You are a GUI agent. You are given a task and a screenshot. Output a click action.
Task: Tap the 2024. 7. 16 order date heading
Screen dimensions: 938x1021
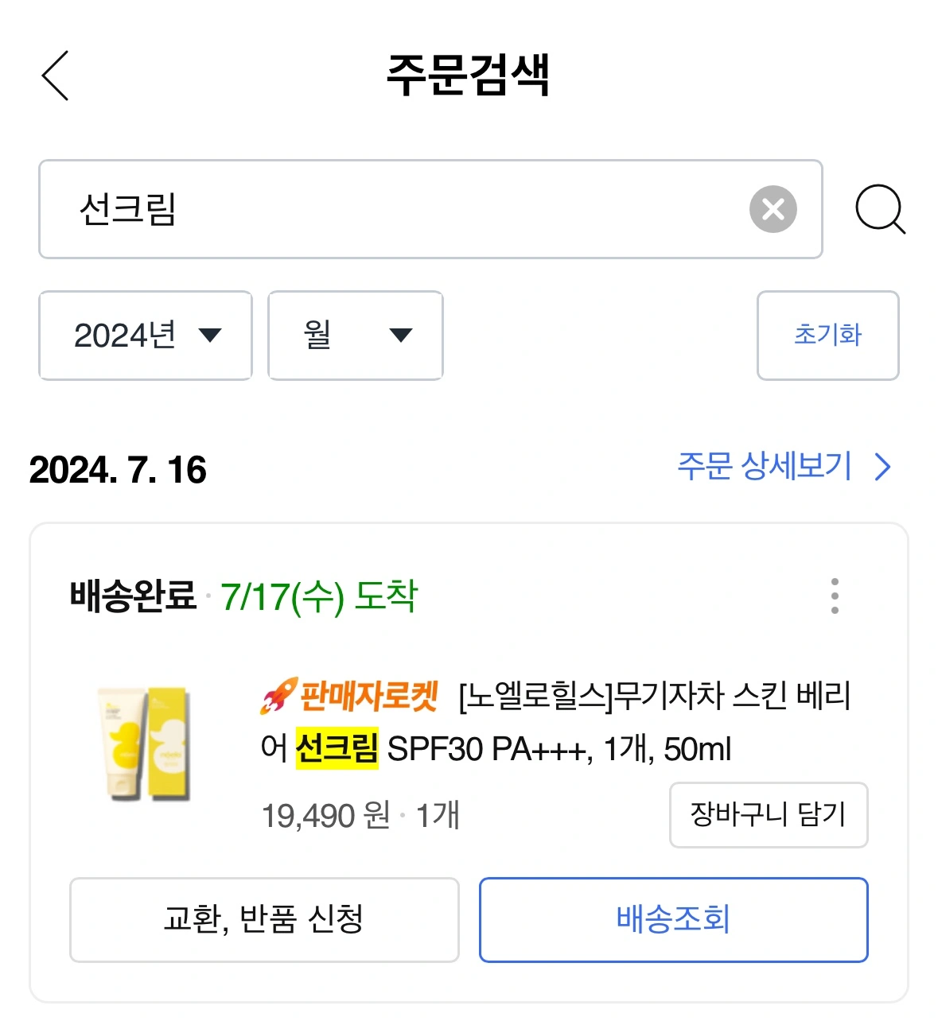(x=118, y=470)
